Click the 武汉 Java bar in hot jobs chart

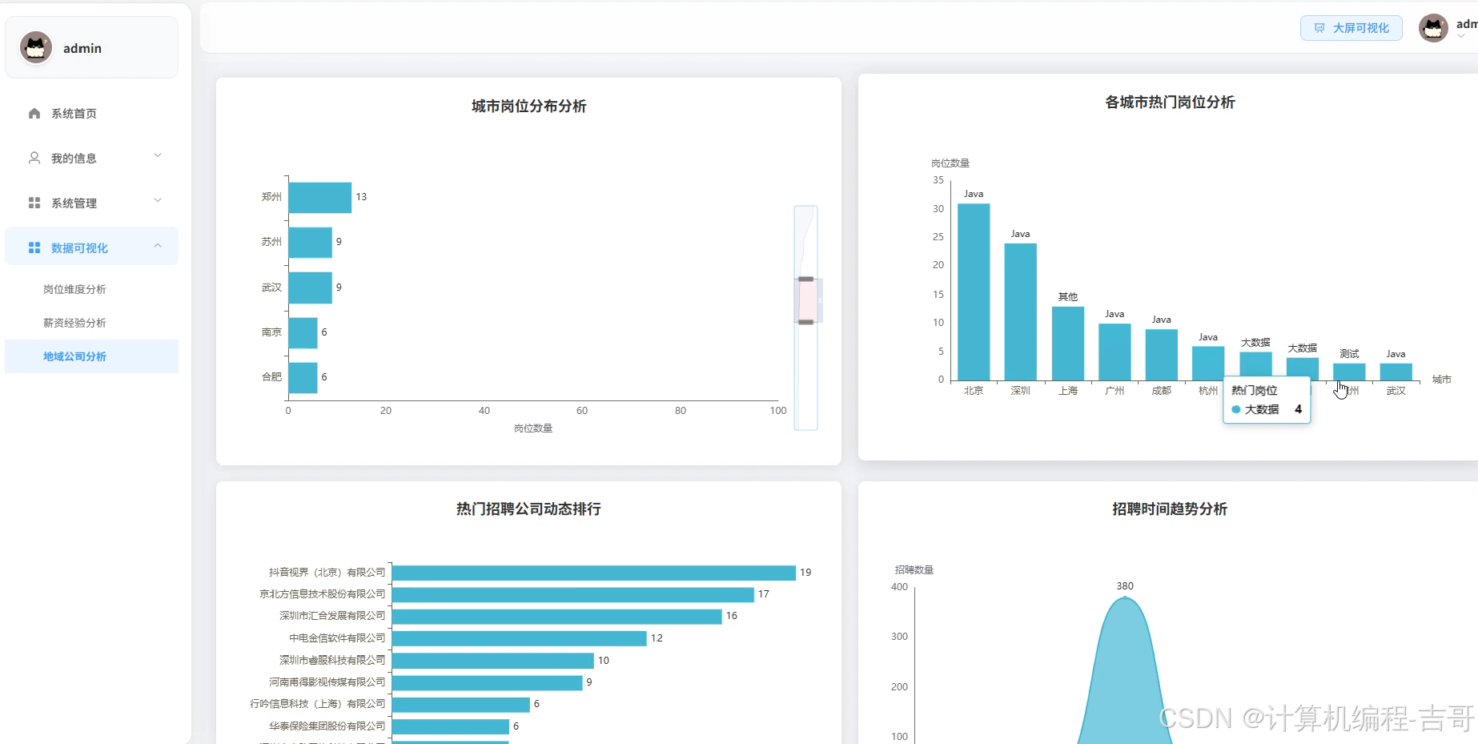tap(1396, 372)
